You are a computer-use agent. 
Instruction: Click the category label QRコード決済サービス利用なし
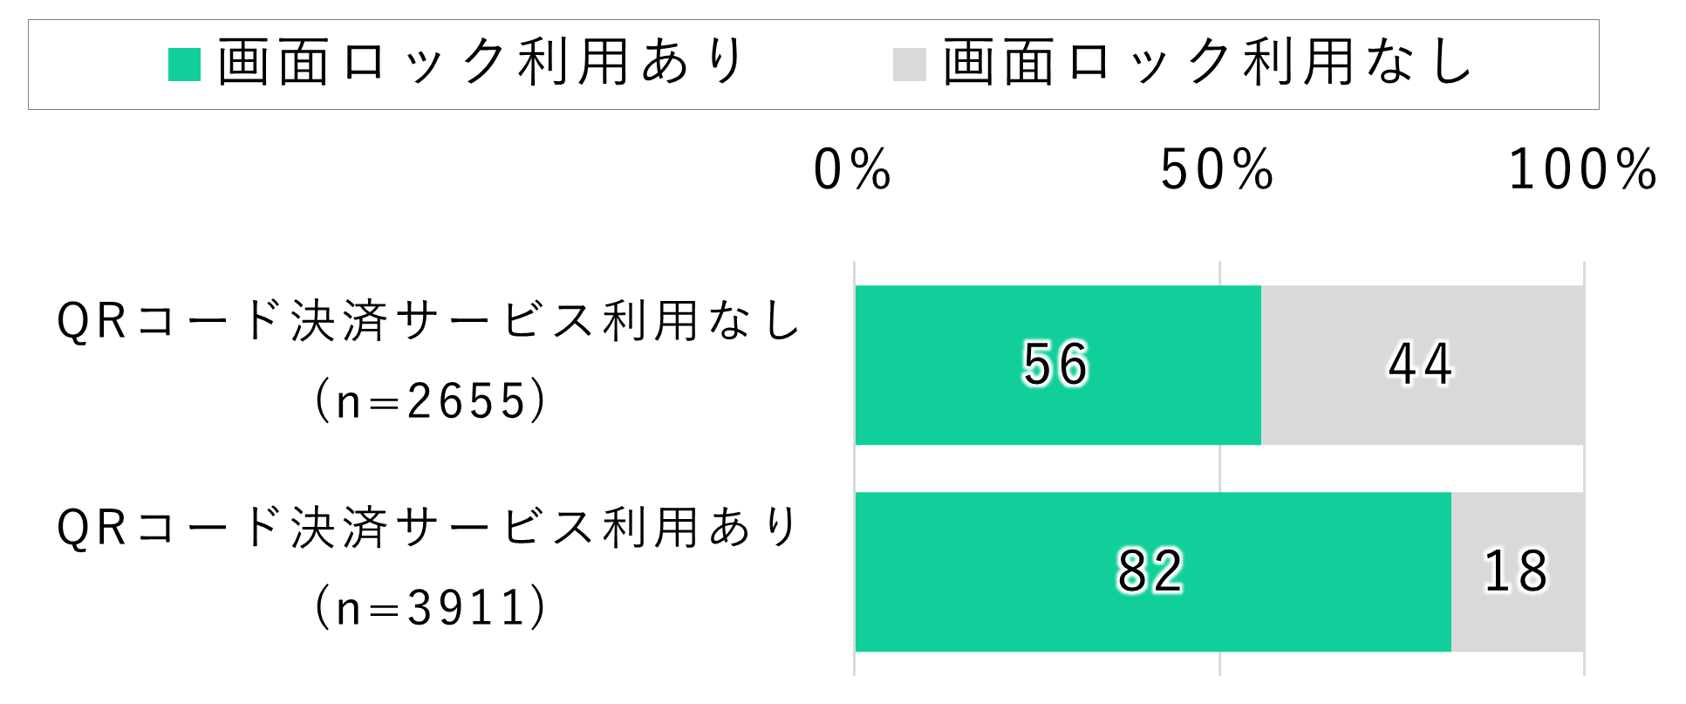(428, 321)
